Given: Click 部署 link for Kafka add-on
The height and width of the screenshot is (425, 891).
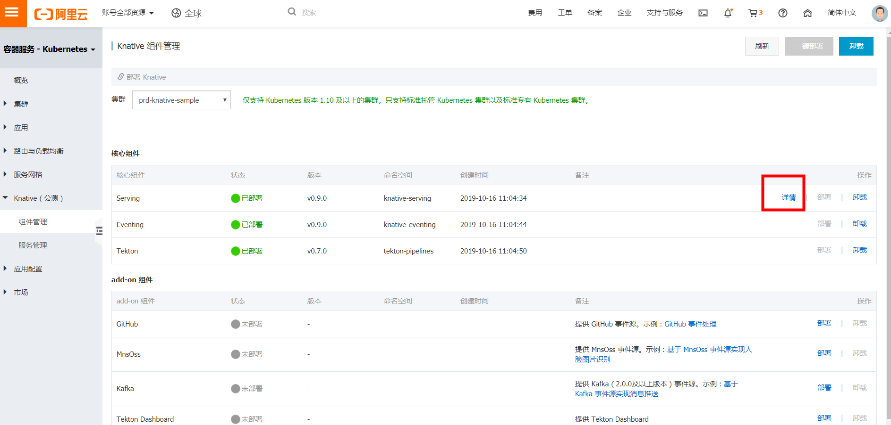Looking at the screenshot, I should [x=824, y=388].
